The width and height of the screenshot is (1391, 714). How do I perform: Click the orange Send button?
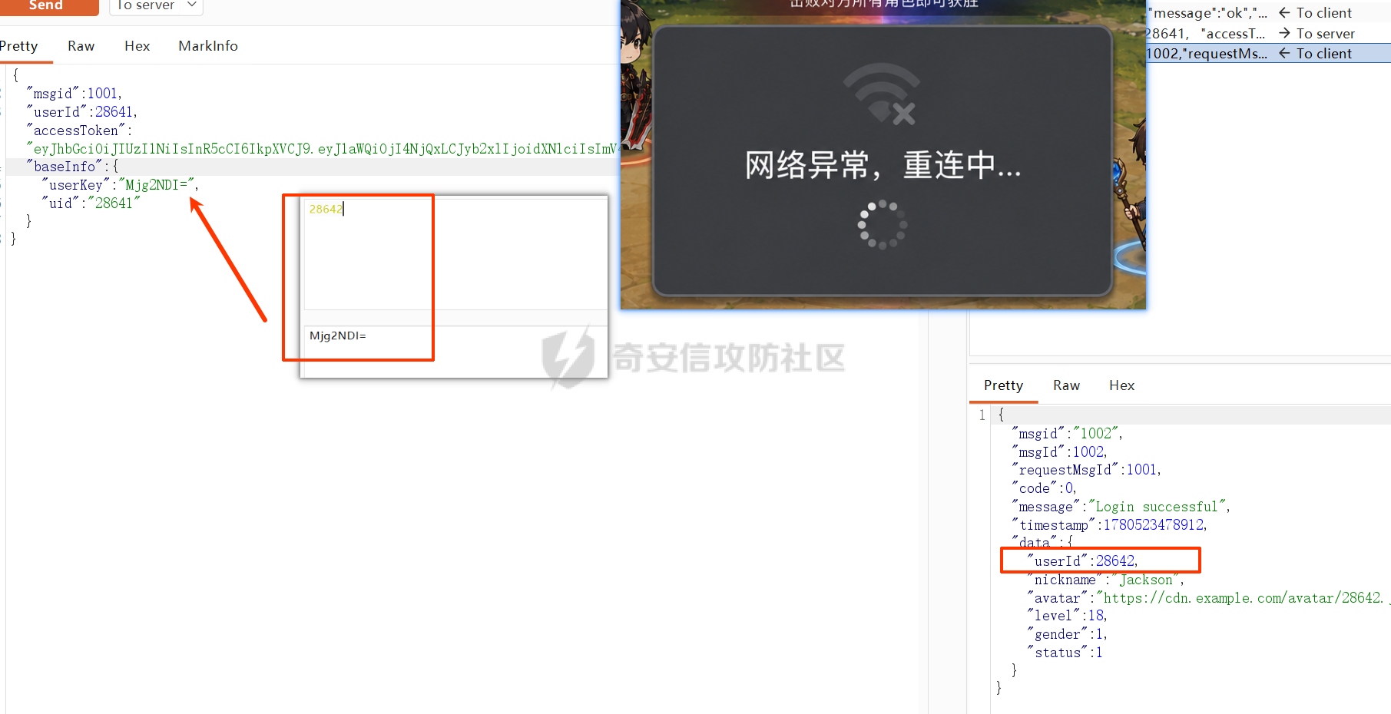pyautogui.click(x=48, y=6)
